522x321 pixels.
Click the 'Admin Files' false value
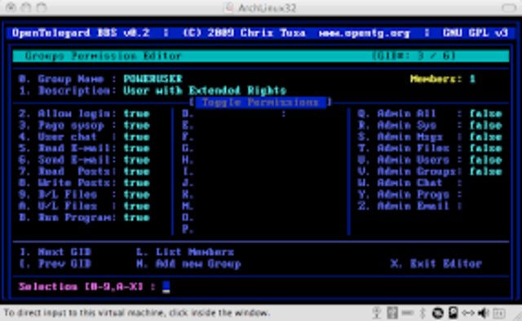[486, 148]
